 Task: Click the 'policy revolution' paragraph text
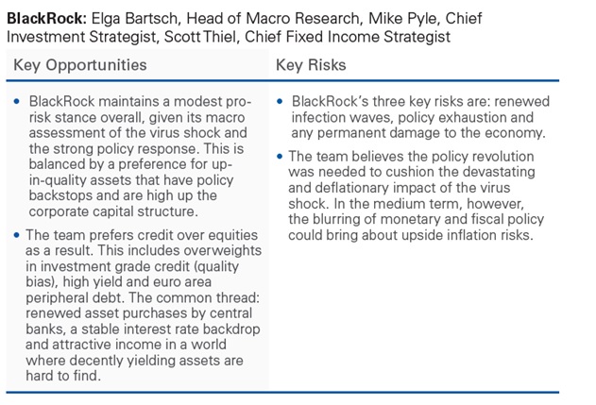(x=416, y=195)
